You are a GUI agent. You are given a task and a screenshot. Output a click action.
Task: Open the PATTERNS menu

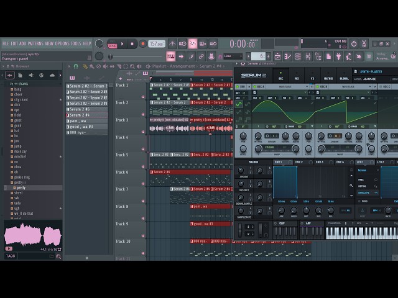(35, 43)
